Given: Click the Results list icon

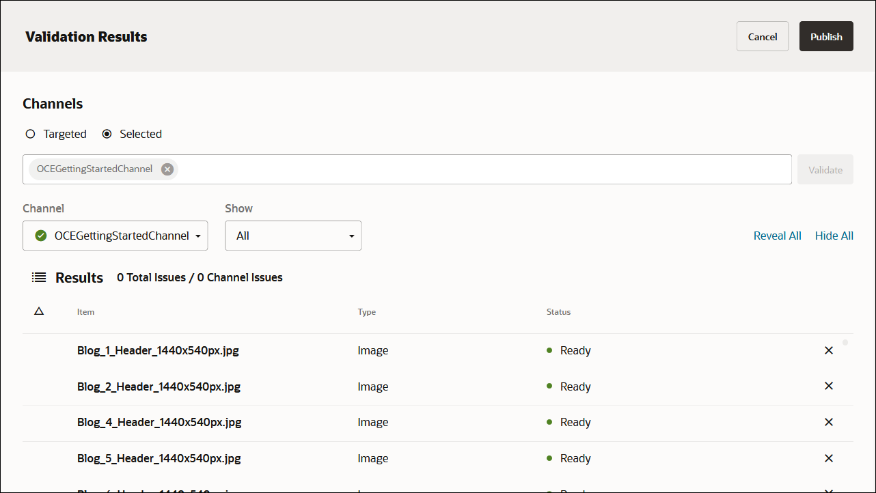Looking at the screenshot, I should pyautogui.click(x=38, y=277).
